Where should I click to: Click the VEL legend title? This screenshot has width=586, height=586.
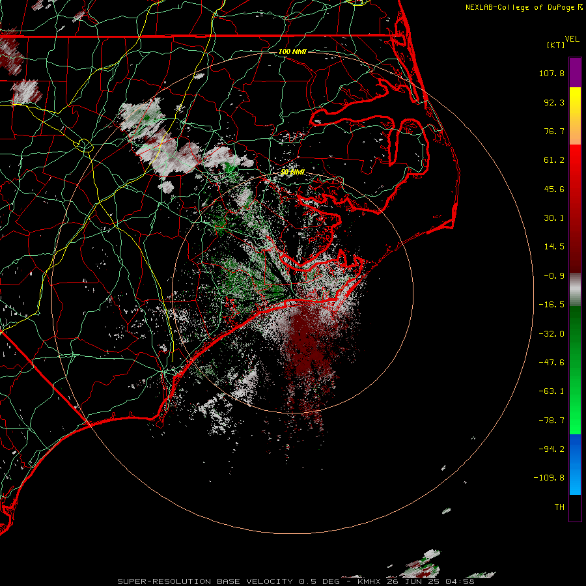572,38
